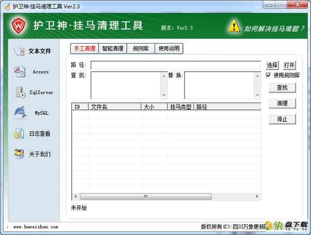Screen dimensions: 311x235
Task: Click the 关于我们 sidebar label
Action: tap(40, 154)
